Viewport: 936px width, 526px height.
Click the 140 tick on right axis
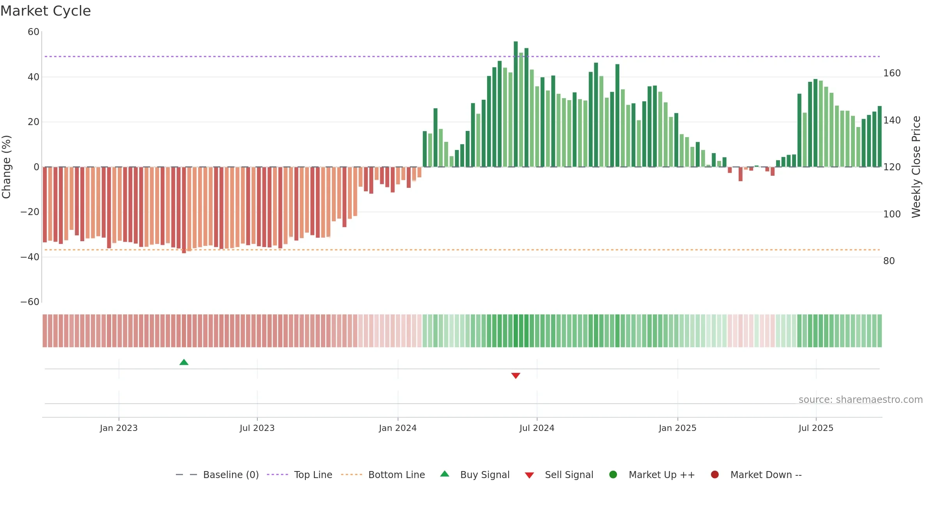point(892,120)
